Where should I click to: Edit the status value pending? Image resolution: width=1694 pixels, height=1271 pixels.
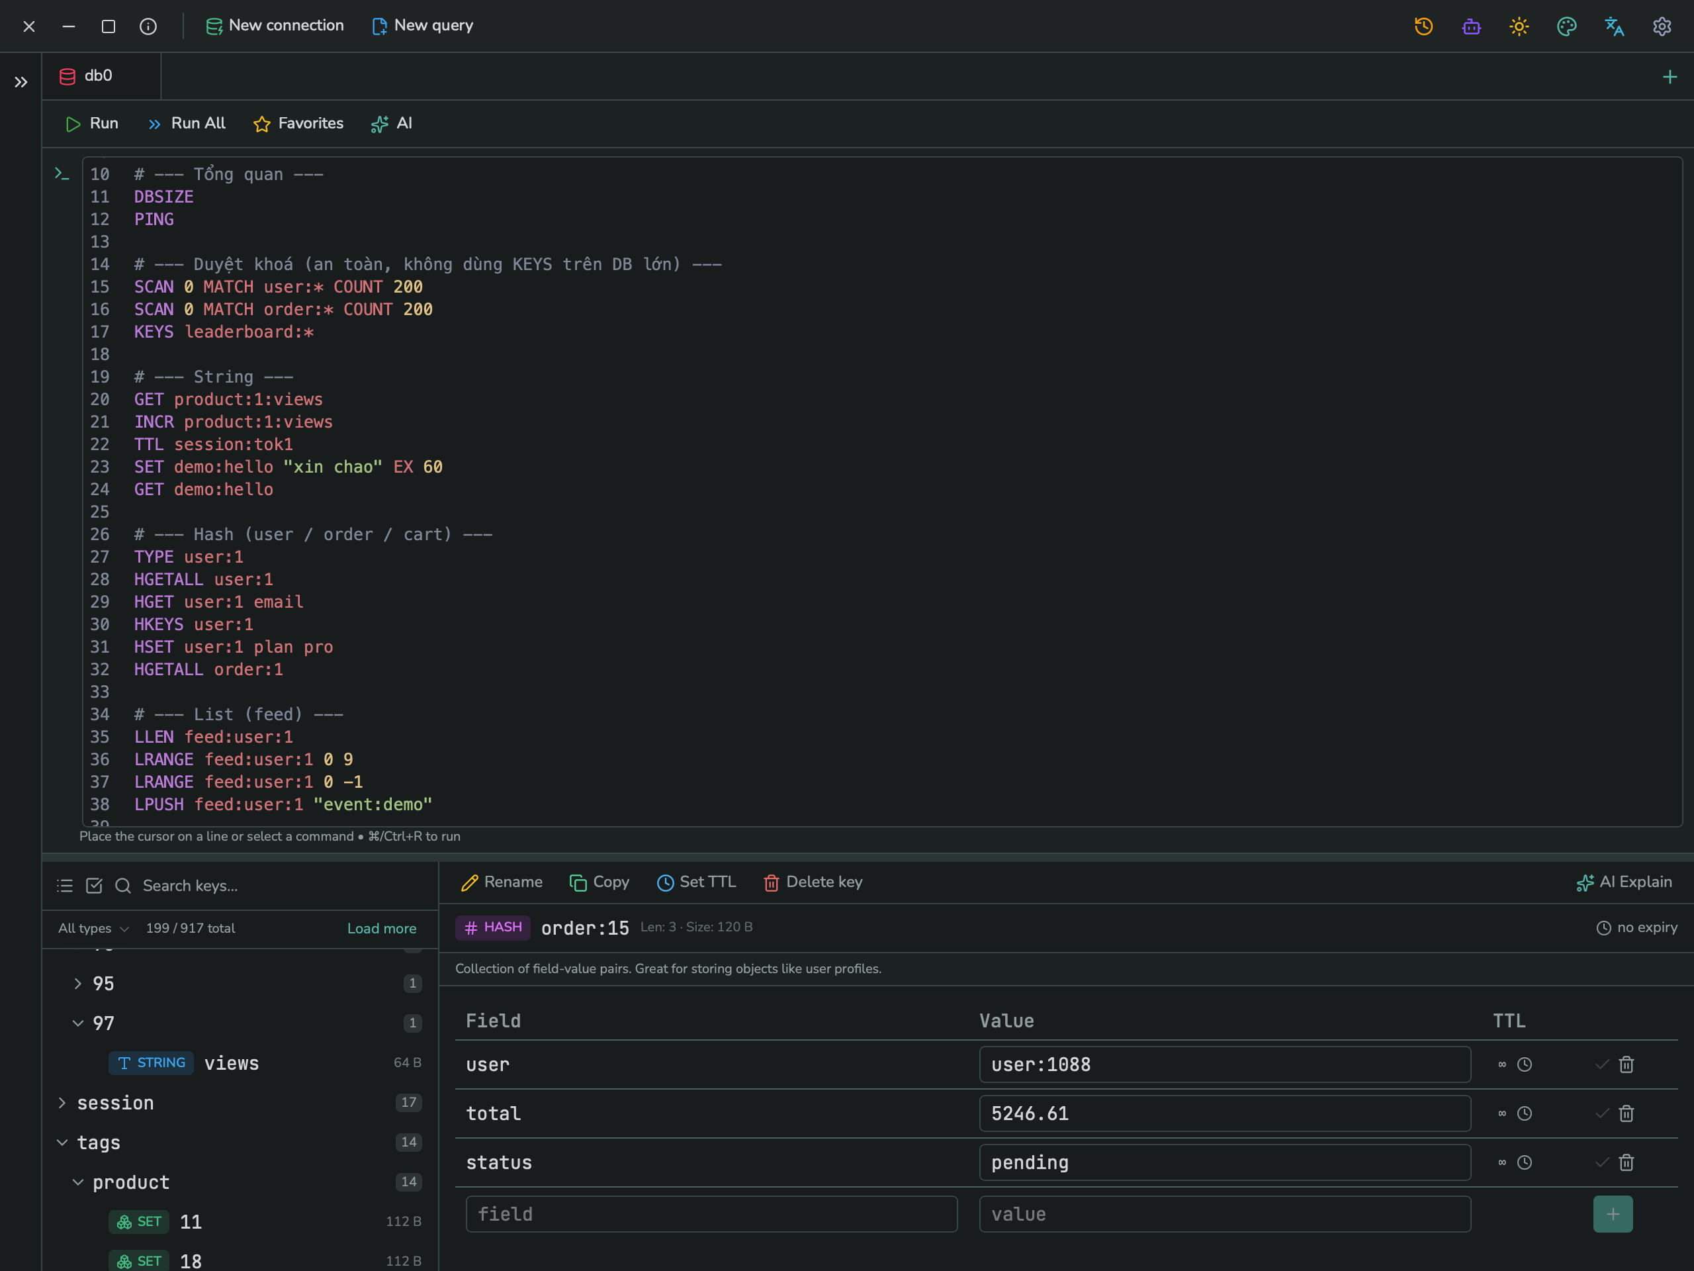[1225, 1162]
